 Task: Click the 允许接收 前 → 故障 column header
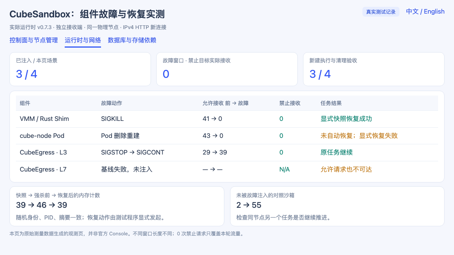point(225,103)
